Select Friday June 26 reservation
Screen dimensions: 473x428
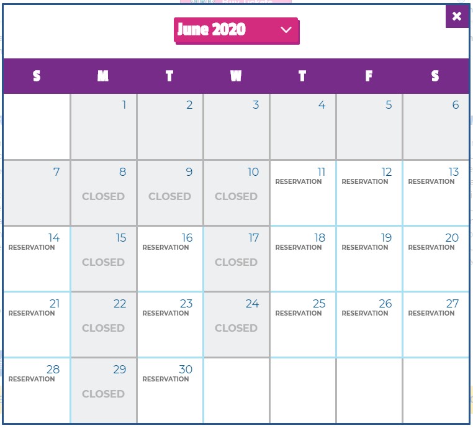click(369, 324)
